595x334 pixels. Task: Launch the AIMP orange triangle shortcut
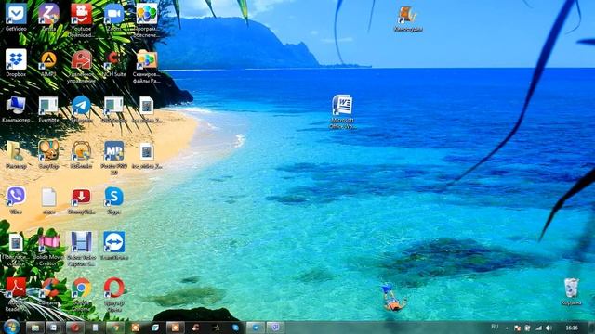pos(48,60)
